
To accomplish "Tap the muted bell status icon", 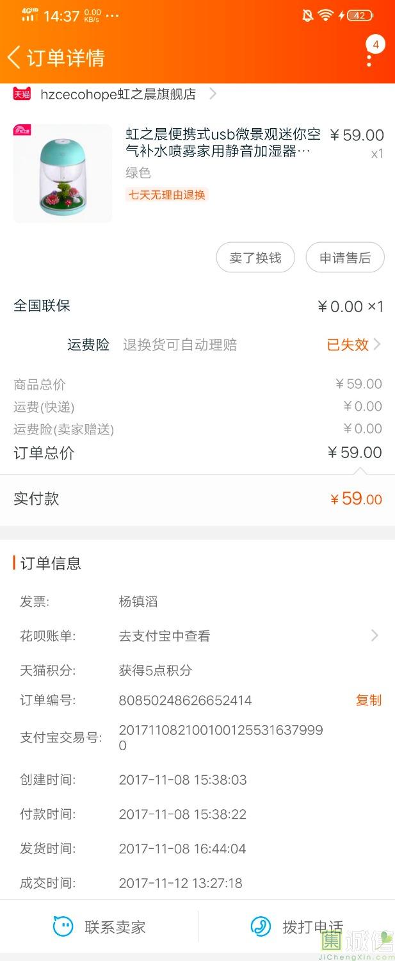I will coord(308,15).
